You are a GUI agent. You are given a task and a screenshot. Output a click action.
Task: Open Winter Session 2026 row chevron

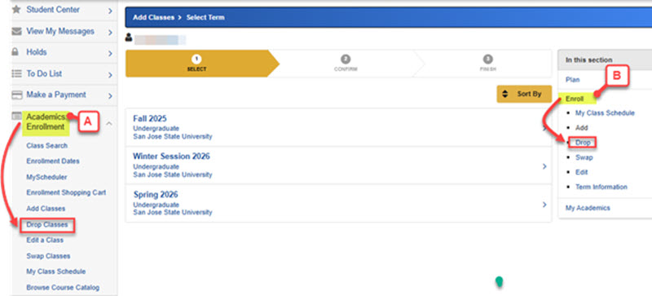pyautogui.click(x=544, y=166)
